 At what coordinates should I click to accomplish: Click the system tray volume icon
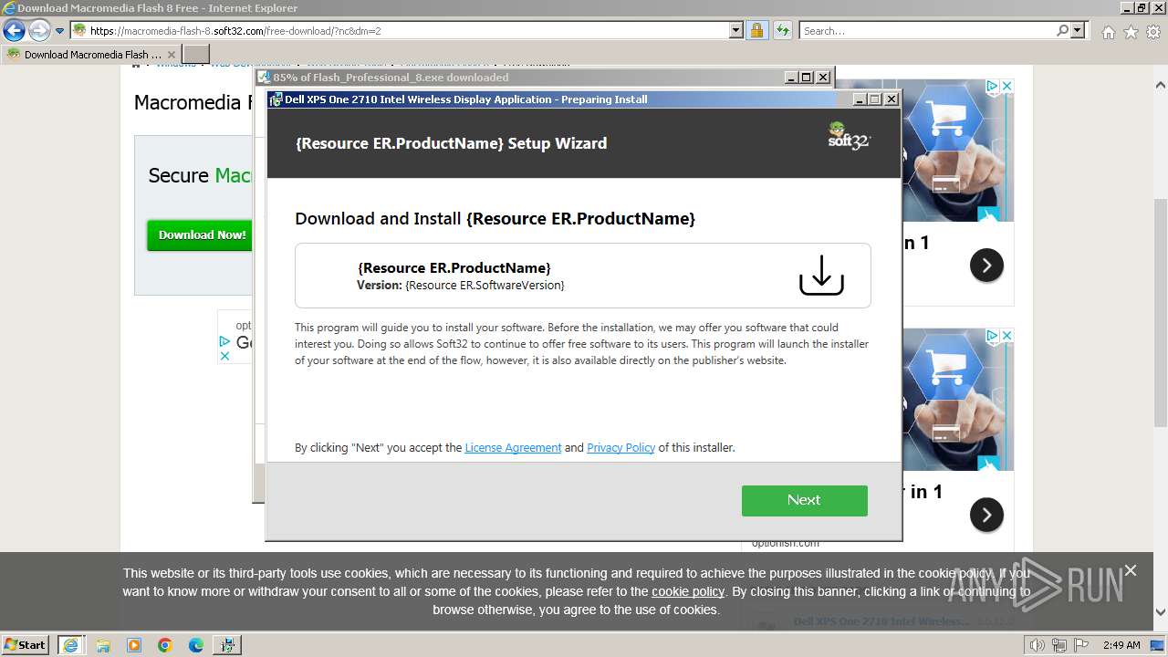[x=1038, y=645]
